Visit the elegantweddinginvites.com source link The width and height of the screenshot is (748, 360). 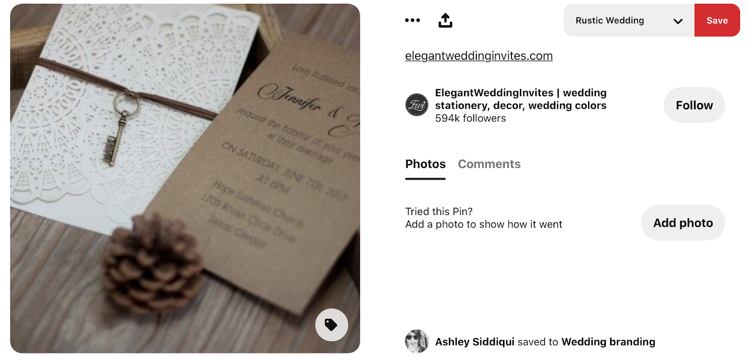tap(479, 56)
